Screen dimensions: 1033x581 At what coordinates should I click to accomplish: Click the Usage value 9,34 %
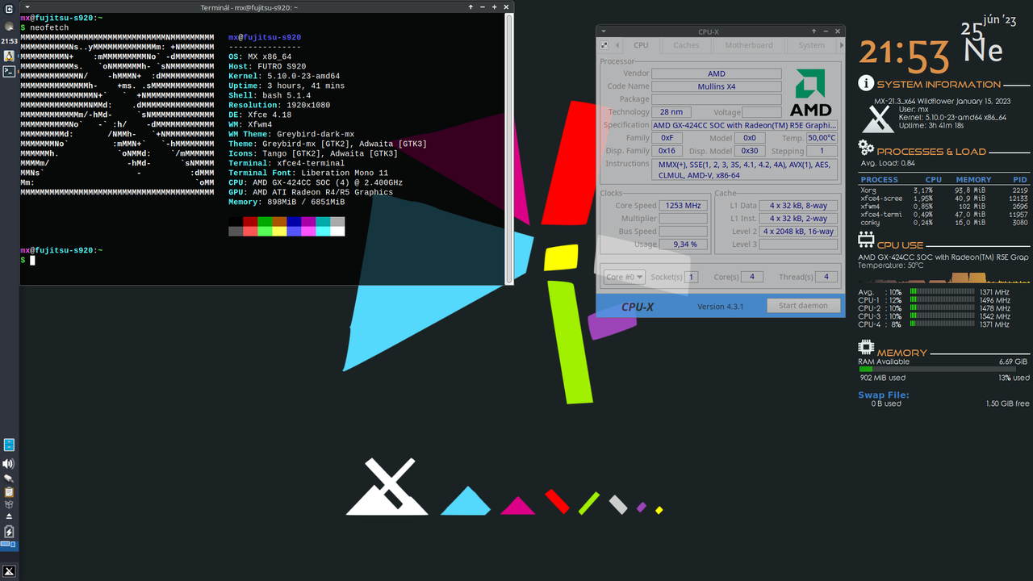pyautogui.click(x=683, y=245)
